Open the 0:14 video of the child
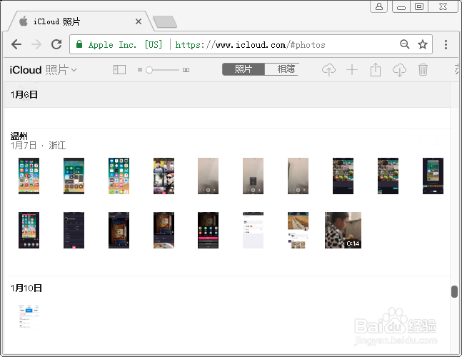The width and height of the screenshot is (462, 357). [x=343, y=230]
